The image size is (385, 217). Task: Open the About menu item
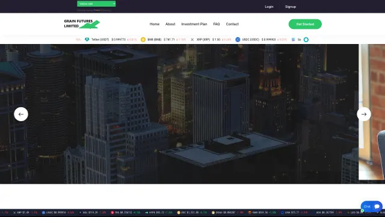[x=170, y=24]
